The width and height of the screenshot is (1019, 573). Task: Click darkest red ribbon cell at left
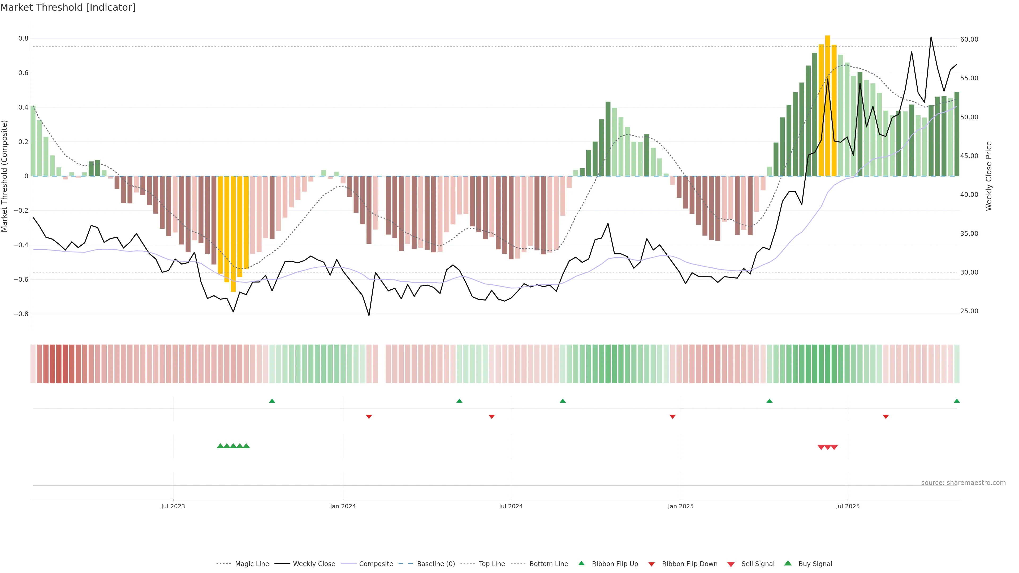(x=59, y=364)
